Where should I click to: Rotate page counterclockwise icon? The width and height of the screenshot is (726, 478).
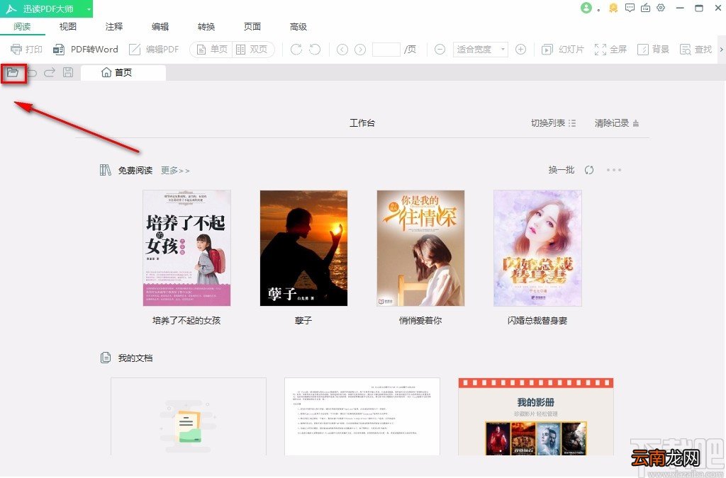pyautogui.click(x=315, y=49)
